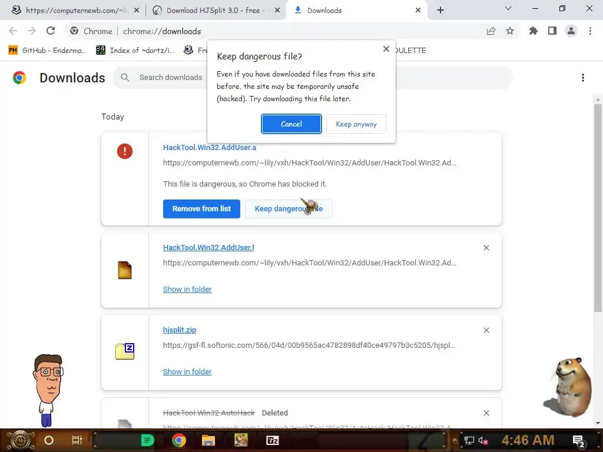The height and width of the screenshot is (452, 603).
Task: Open the green notes app on taskbar
Action: point(147,440)
